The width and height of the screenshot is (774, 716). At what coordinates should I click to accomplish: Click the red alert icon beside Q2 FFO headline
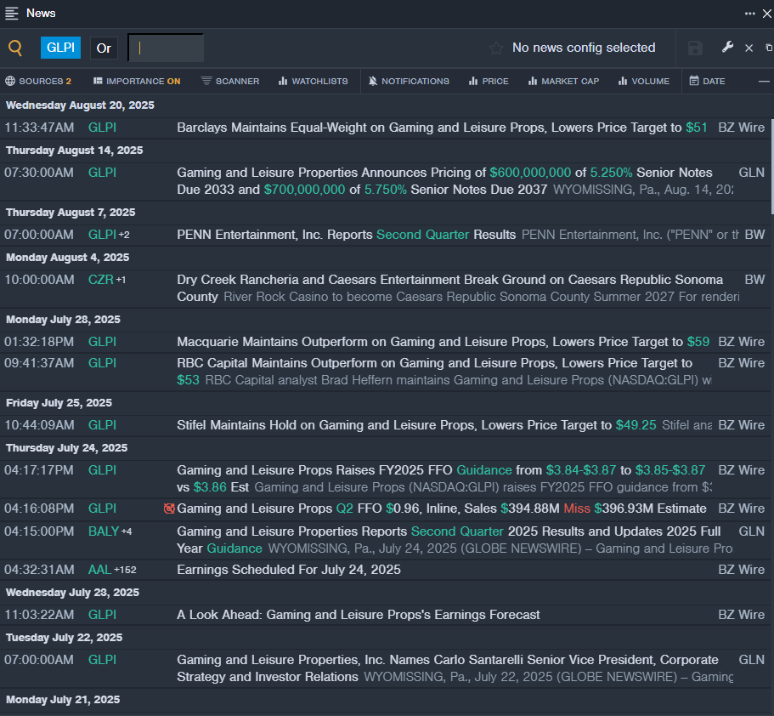pos(169,509)
